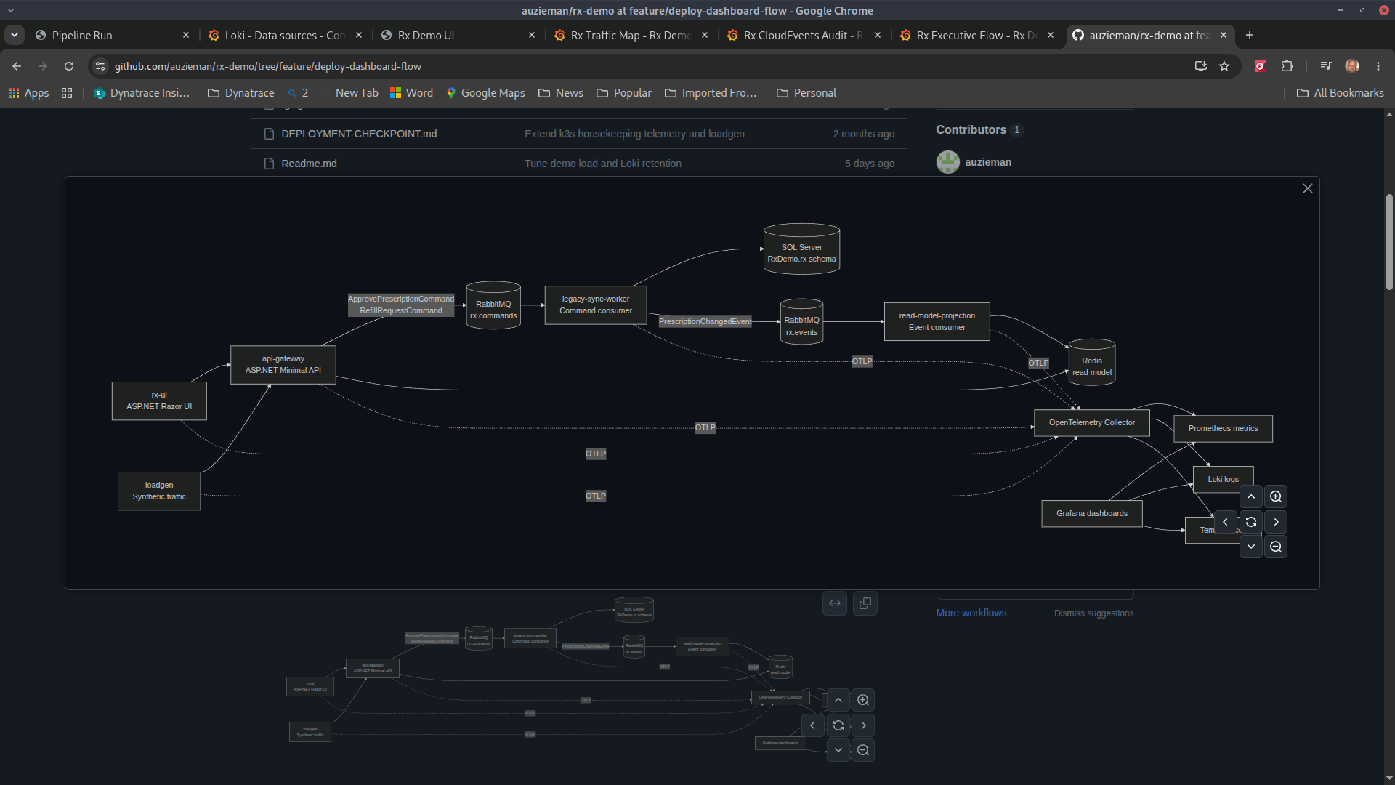Click the More workflows link
Image resolution: width=1395 pixels, height=785 pixels.
tap(971, 613)
